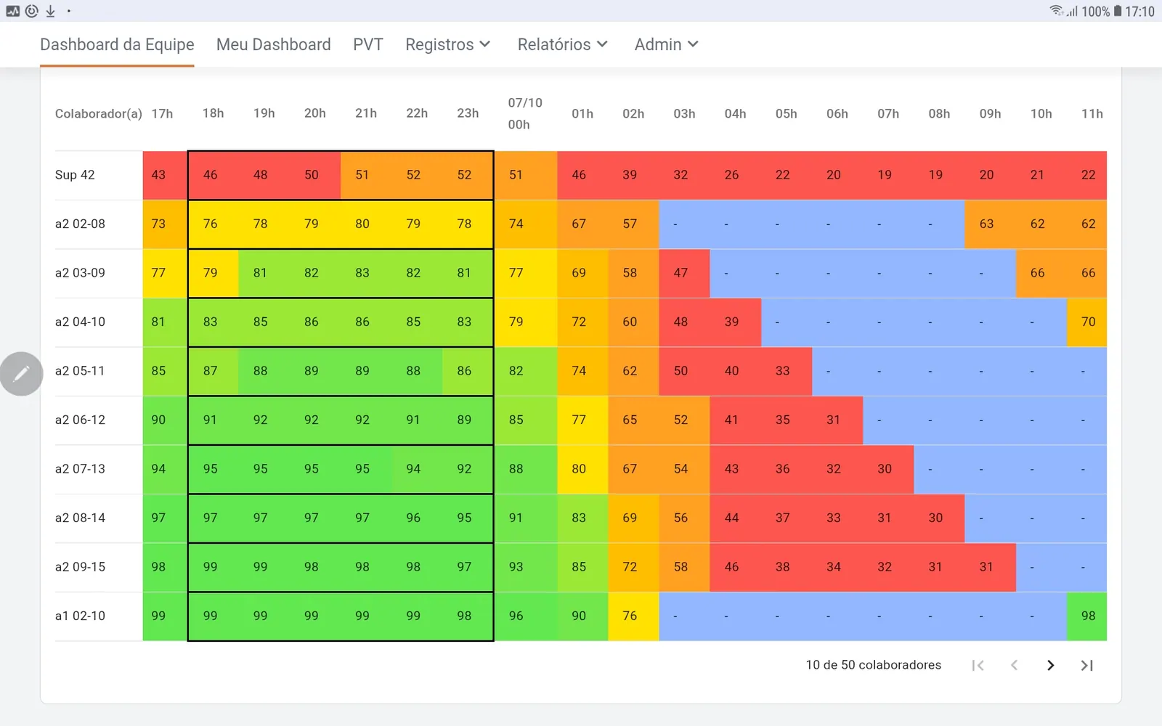This screenshot has height=726, width=1162.
Task: Switch to the Meu Dashboard tab
Action: (273, 44)
